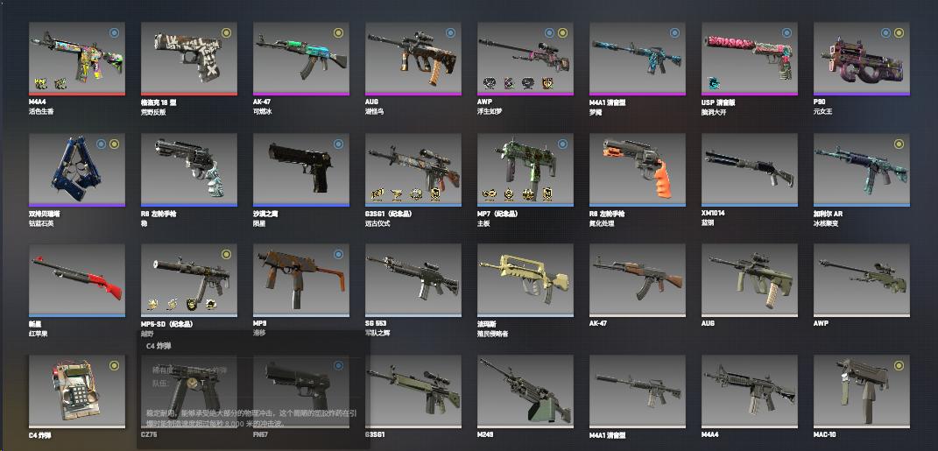Image resolution: width=938 pixels, height=451 pixels.
Task: Click the blue team indicator on M4A4 活色生香
Action: (x=114, y=33)
